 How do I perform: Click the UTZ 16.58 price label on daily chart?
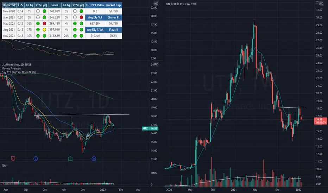click(x=150, y=128)
